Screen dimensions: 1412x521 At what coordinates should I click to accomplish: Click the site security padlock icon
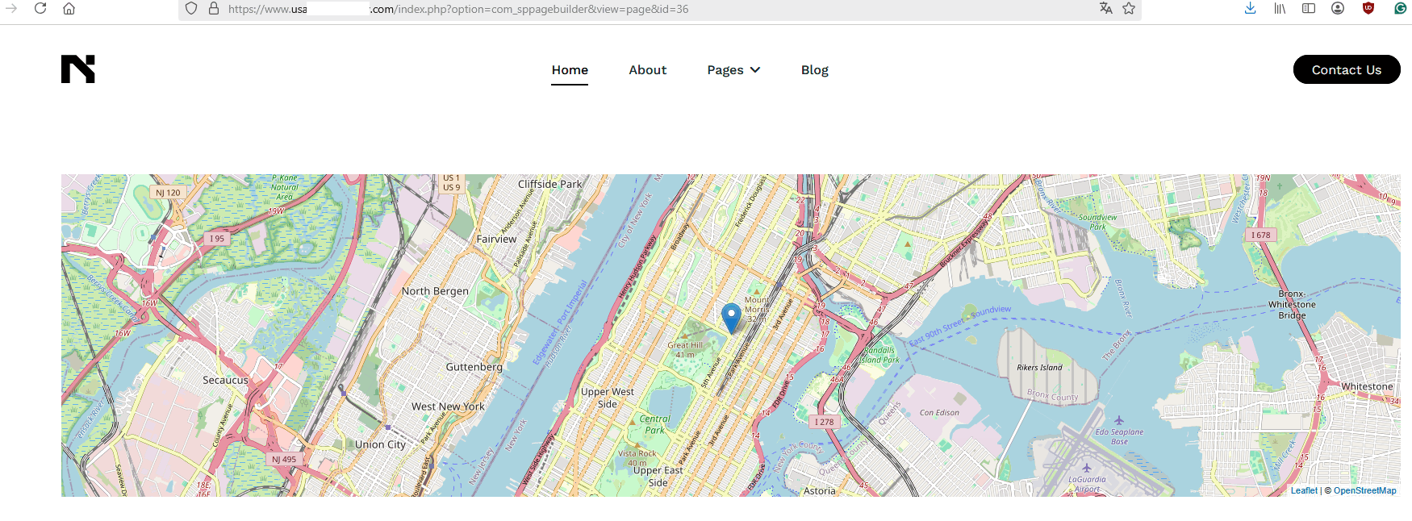tap(214, 9)
